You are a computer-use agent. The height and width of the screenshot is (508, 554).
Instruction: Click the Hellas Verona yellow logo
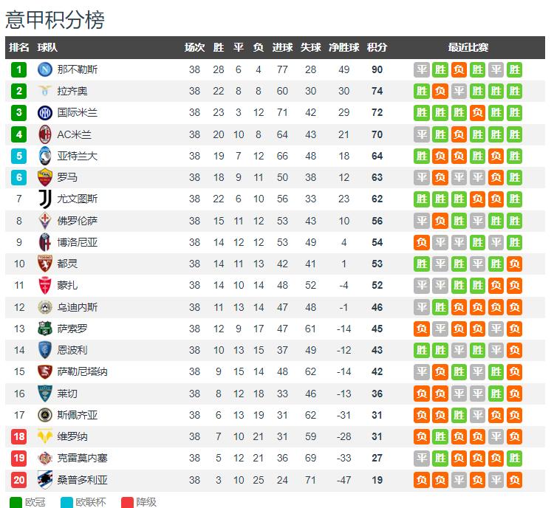45,436
